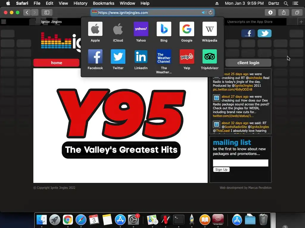Open the Window menu
Image resolution: width=305 pixels, height=228 pixels.
click(127, 3)
